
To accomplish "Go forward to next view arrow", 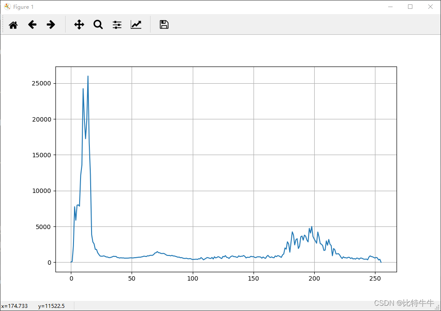I will click(51, 25).
